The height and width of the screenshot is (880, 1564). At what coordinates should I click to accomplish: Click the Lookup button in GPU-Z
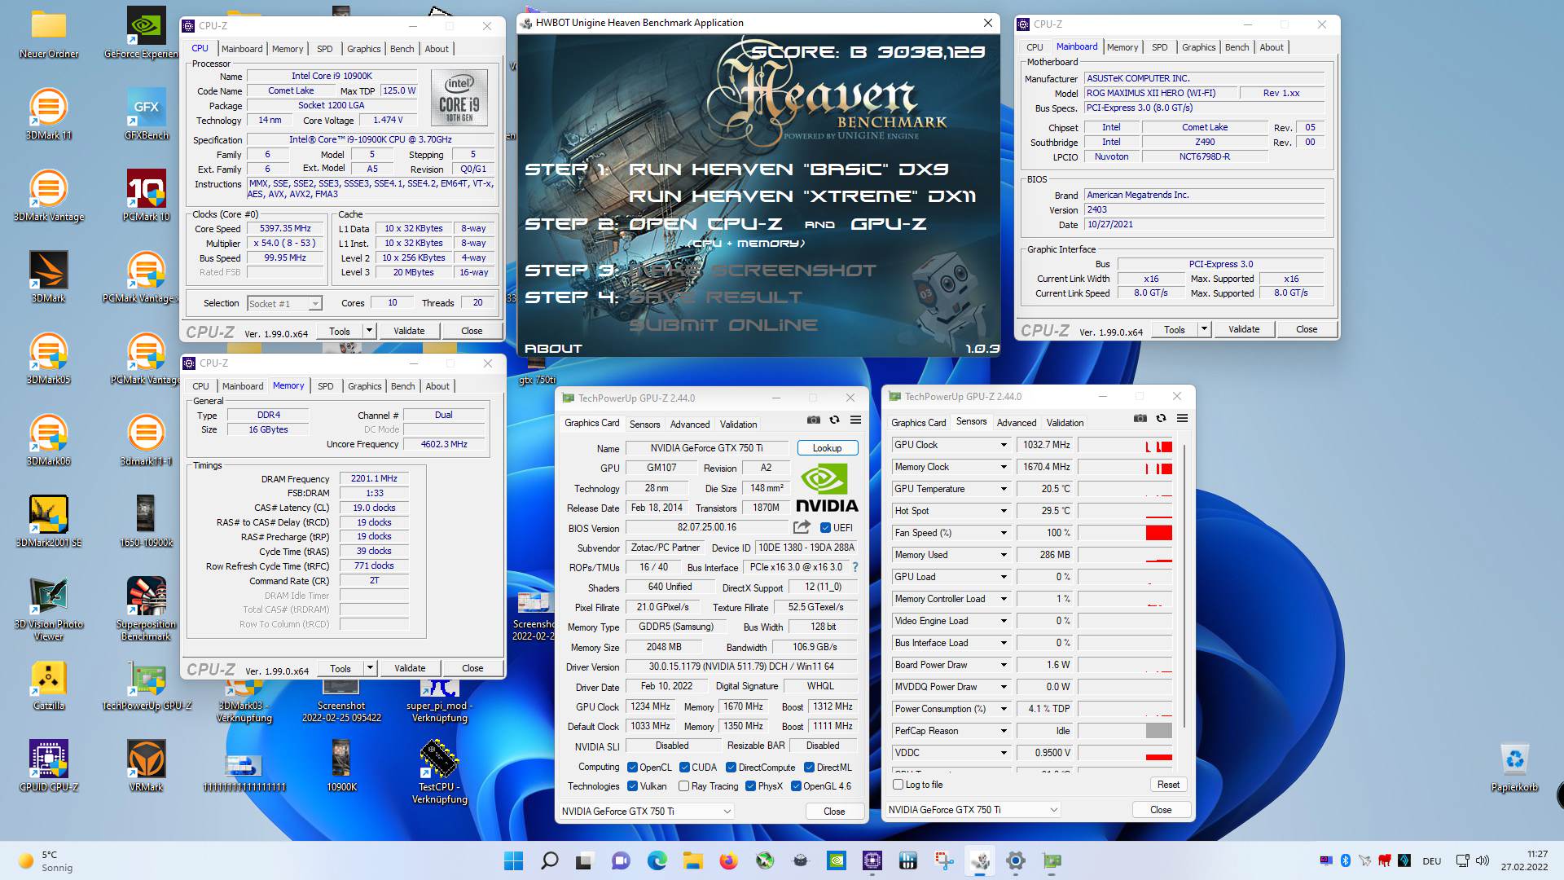click(x=827, y=448)
